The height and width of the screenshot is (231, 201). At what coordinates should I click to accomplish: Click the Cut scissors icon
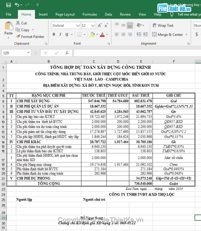point(18,23)
